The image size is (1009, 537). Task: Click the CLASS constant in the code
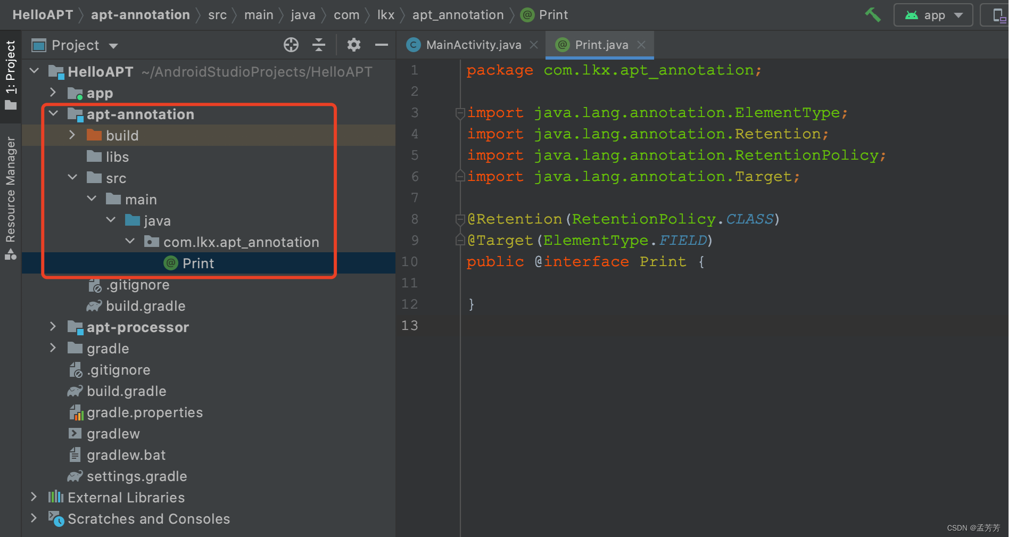click(749, 219)
